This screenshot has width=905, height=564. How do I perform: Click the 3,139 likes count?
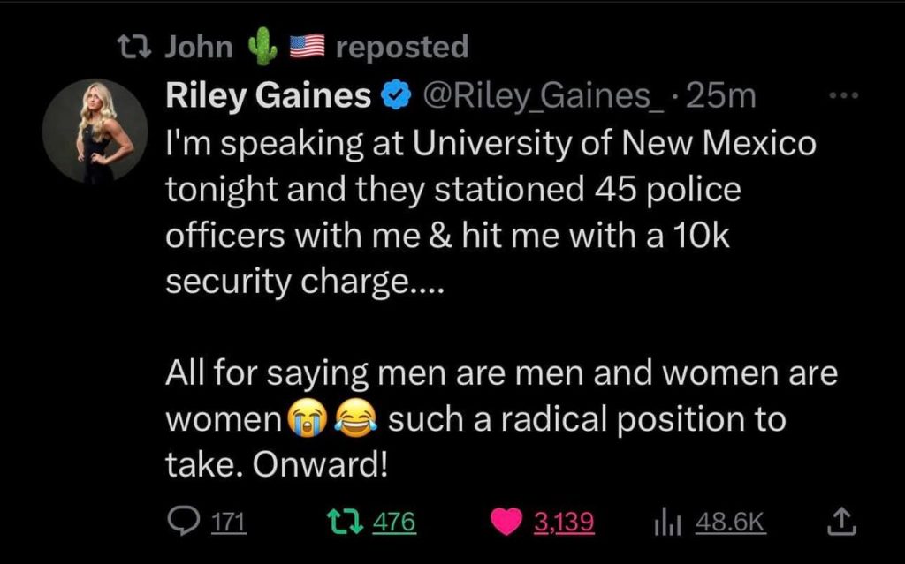coord(564,523)
